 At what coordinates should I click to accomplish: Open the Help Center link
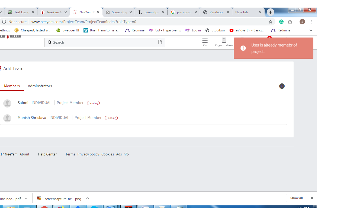tap(47, 154)
